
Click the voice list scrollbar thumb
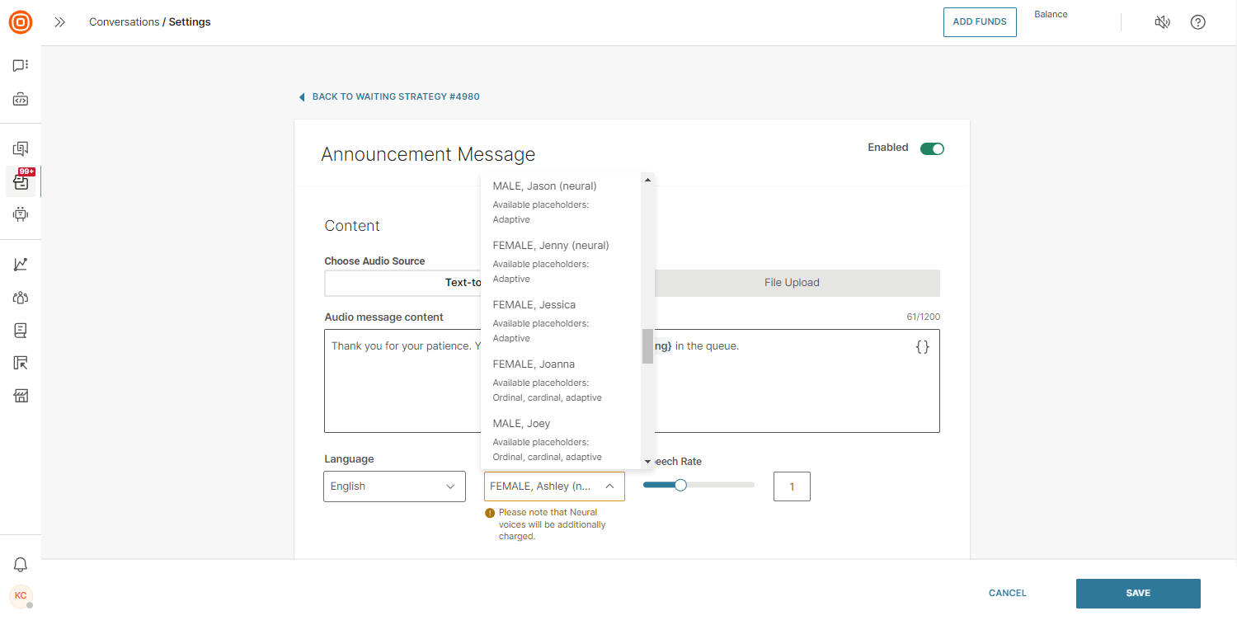pyautogui.click(x=647, y=346)
